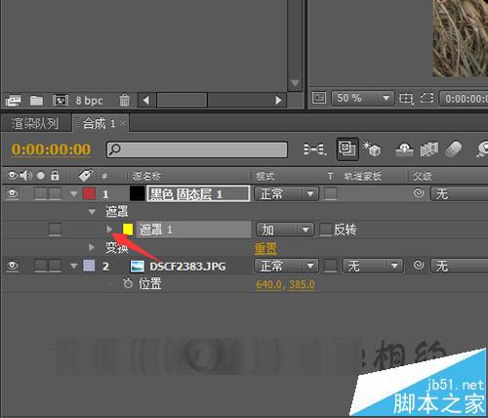
Task: Create a new folder in the project panel
Action: [36, 101]
